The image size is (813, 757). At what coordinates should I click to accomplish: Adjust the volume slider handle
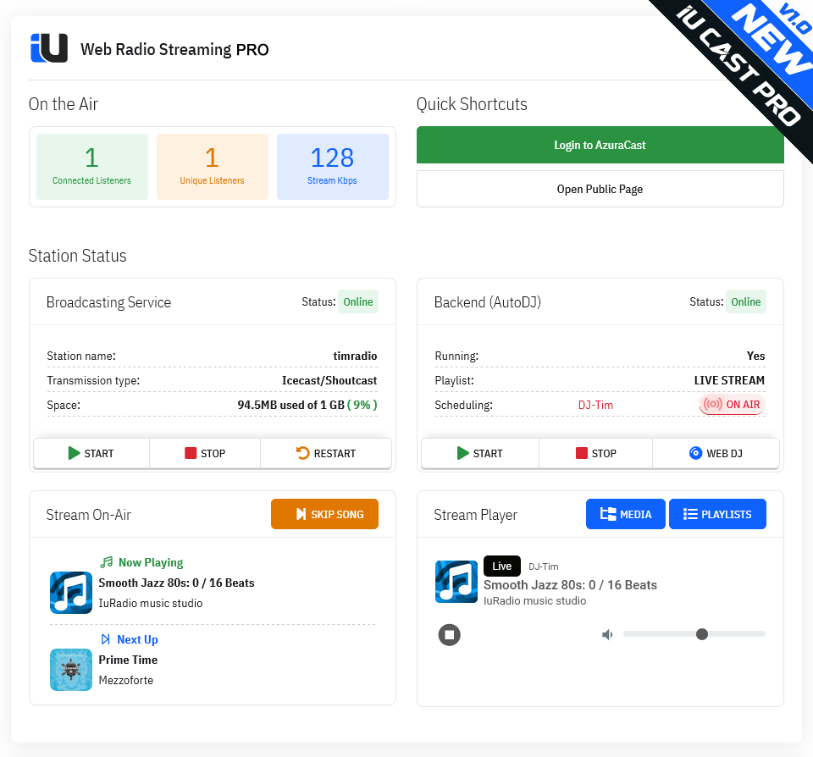pyautogui.click(x=701, y=633)
